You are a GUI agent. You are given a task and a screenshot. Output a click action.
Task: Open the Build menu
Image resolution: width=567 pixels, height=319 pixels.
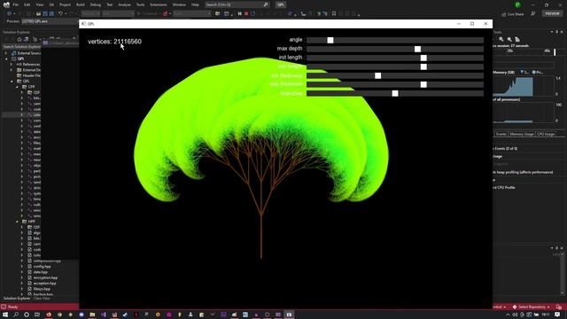81,4
